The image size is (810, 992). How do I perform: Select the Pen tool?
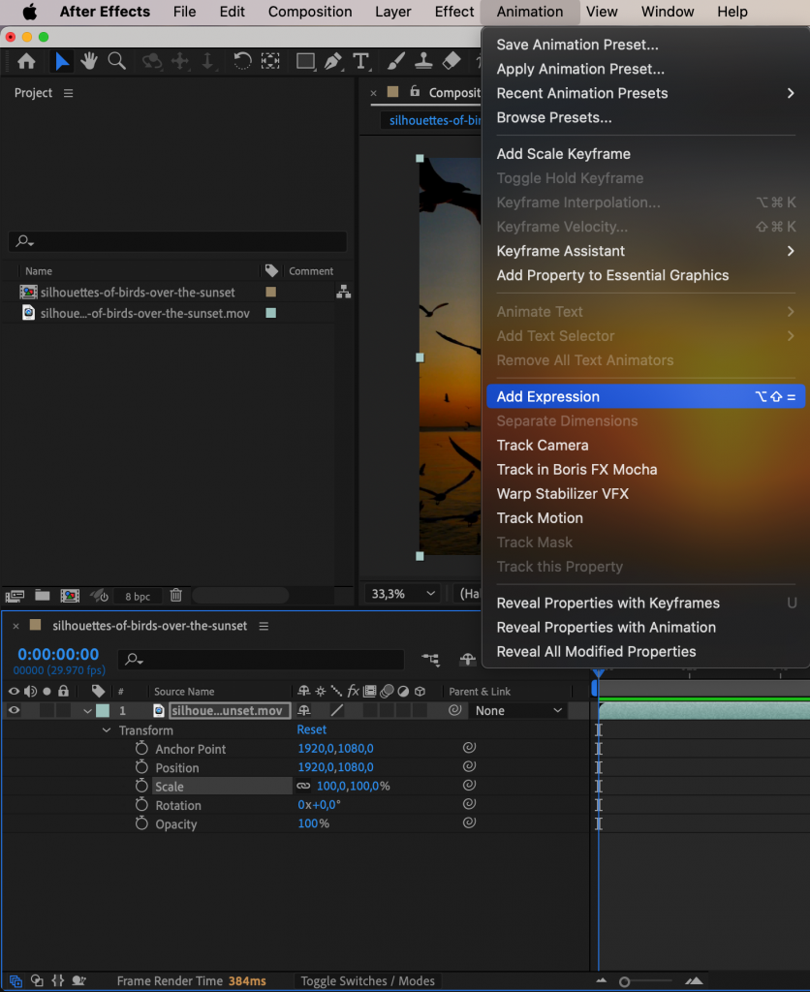click(x=333, y=61)
